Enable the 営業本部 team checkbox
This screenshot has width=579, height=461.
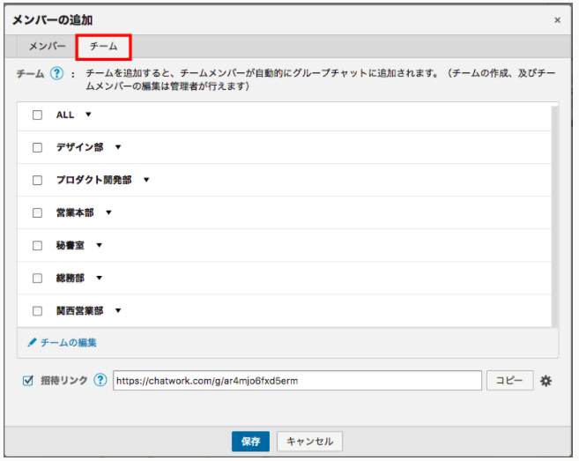click(37, 212)
